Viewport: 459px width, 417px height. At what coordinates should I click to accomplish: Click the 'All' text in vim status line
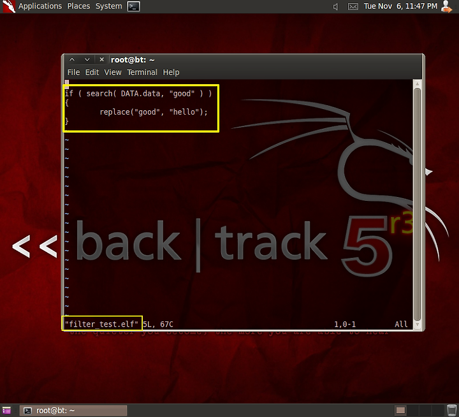(401, 324)
